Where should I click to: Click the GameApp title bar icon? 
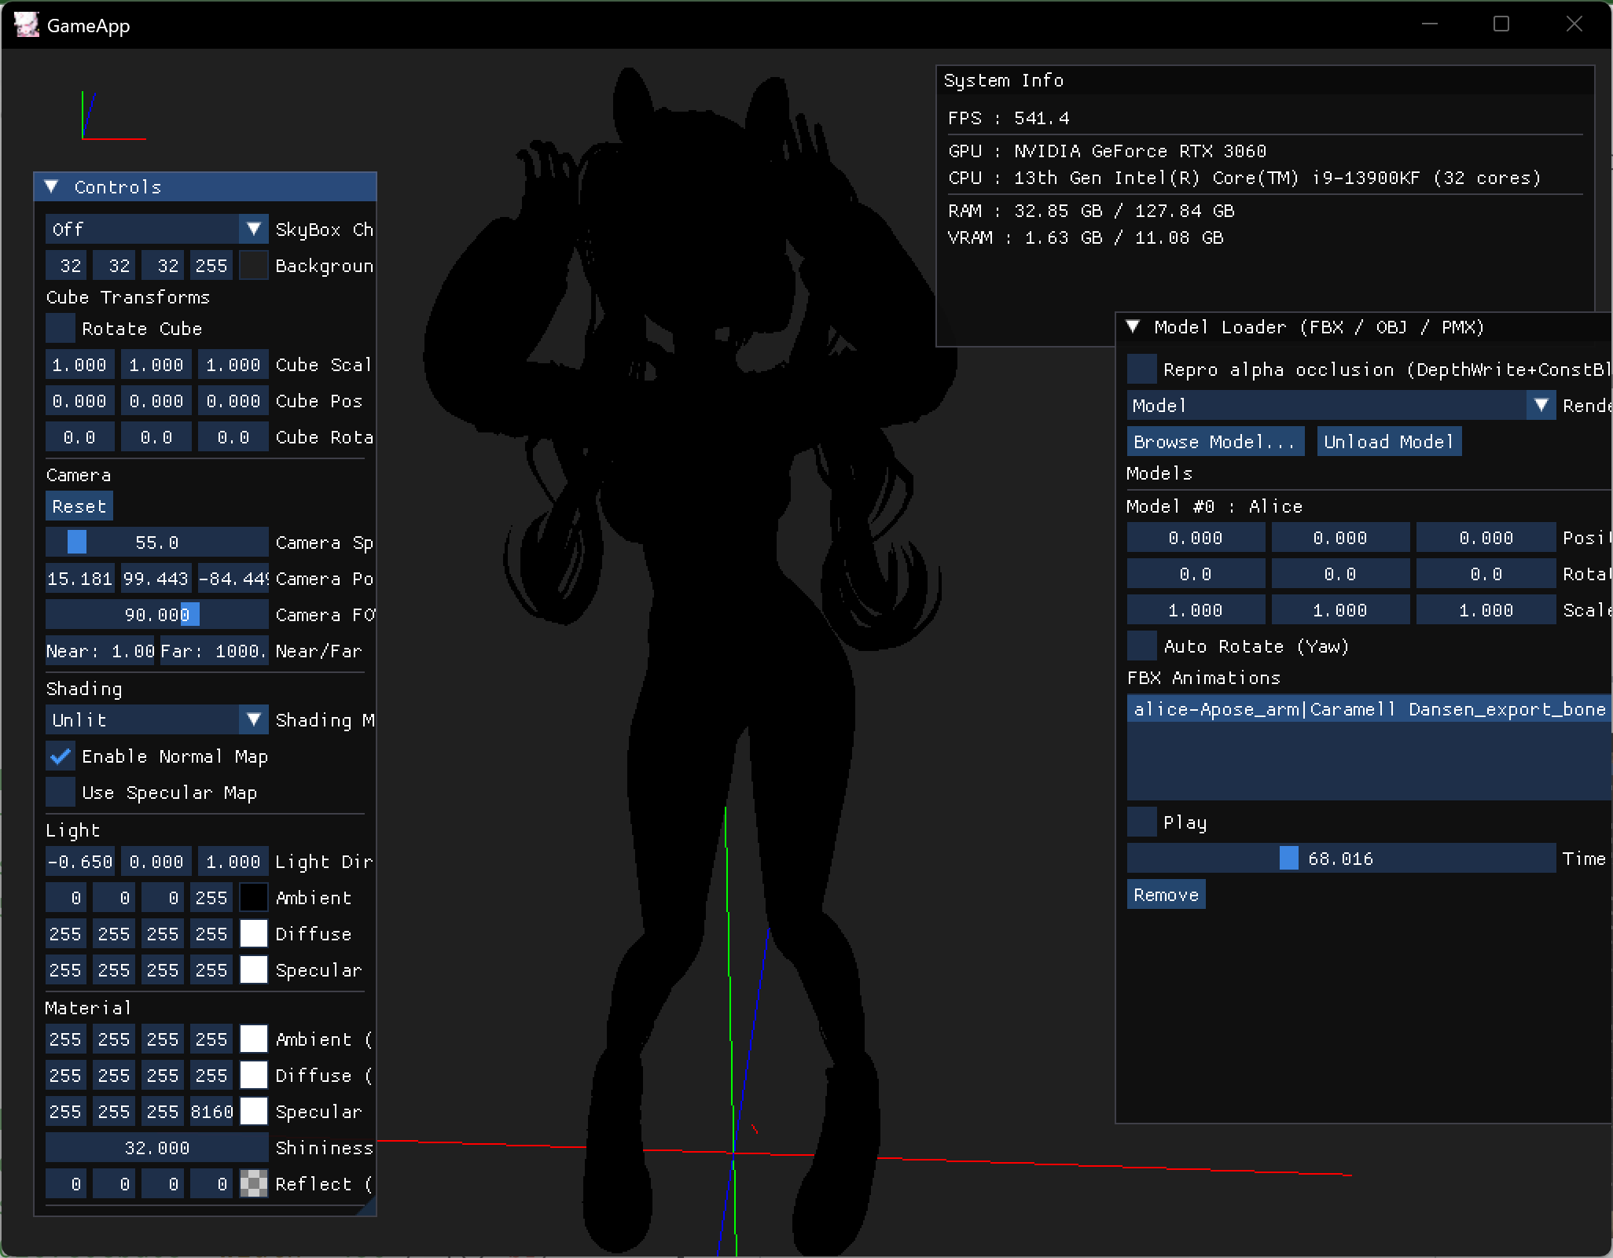tap(27, 25)
